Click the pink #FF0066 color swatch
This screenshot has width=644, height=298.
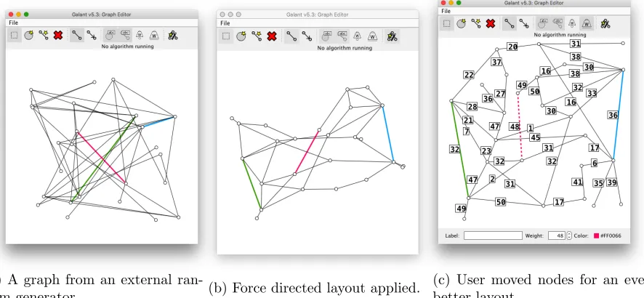pos(596,236)
